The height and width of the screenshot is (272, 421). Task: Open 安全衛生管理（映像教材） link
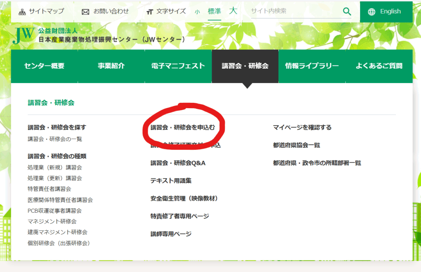[184, 198]
